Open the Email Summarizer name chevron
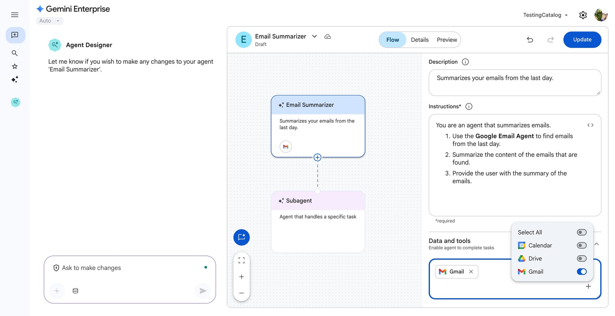The height and width of the screenshot is (316, 615). [x=314, y=36]
